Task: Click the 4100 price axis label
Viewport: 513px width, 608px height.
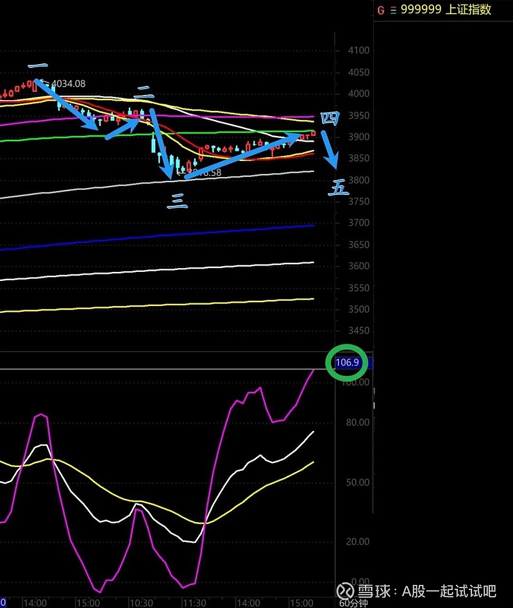Action: [358, 50]
